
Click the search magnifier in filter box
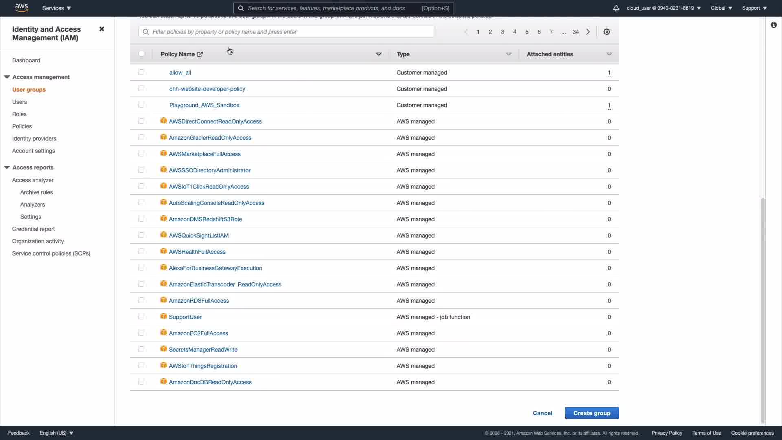(146, 32)
